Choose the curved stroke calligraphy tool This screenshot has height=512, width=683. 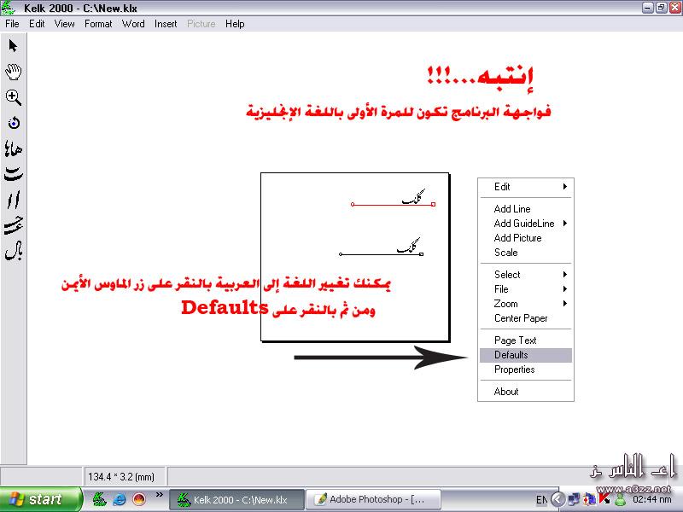pos(13,174)
